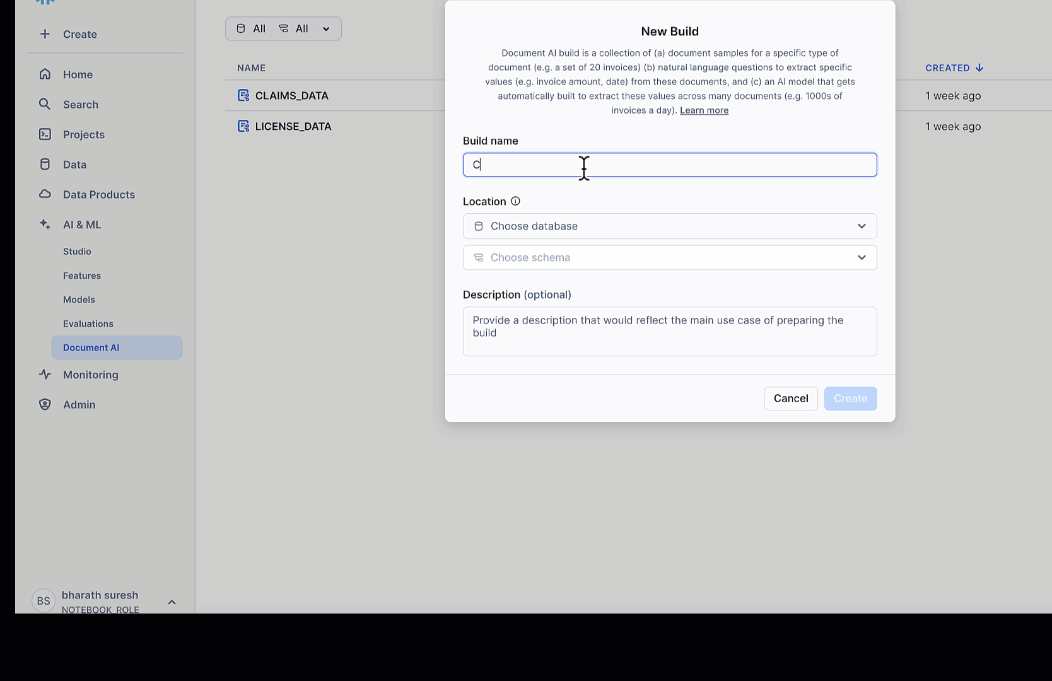This screenshot has width=1052, height=681.
Task: Select Evaluations in the sidebar
Action: pos(88,324)
